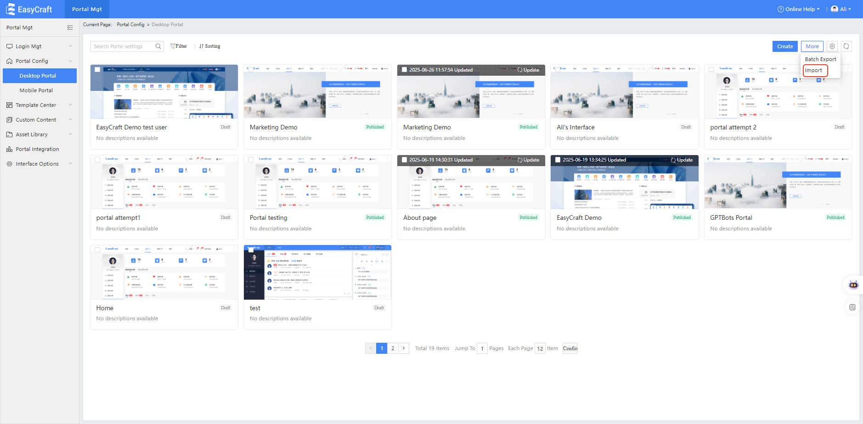Tick the About page card checkbox
This screenshot has height=424, width=863.
[404, 160]
